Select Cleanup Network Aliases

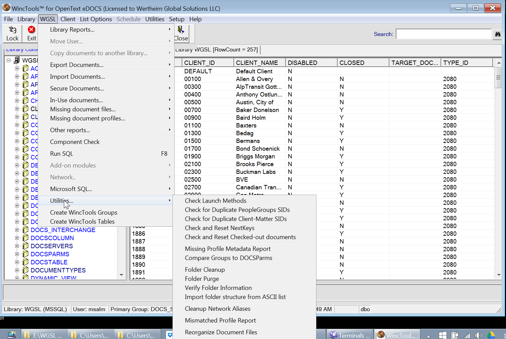click(x=244, y=309)
